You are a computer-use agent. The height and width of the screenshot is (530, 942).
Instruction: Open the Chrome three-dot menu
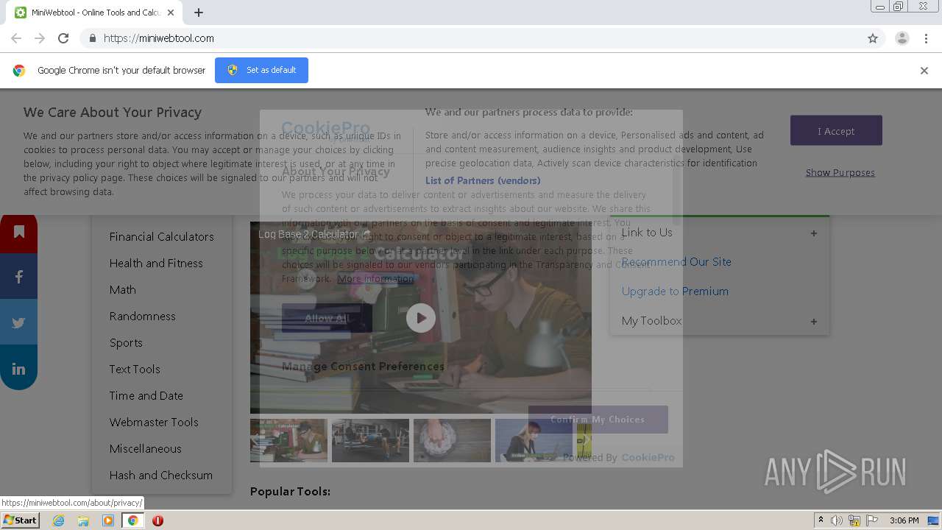[926, 38]
